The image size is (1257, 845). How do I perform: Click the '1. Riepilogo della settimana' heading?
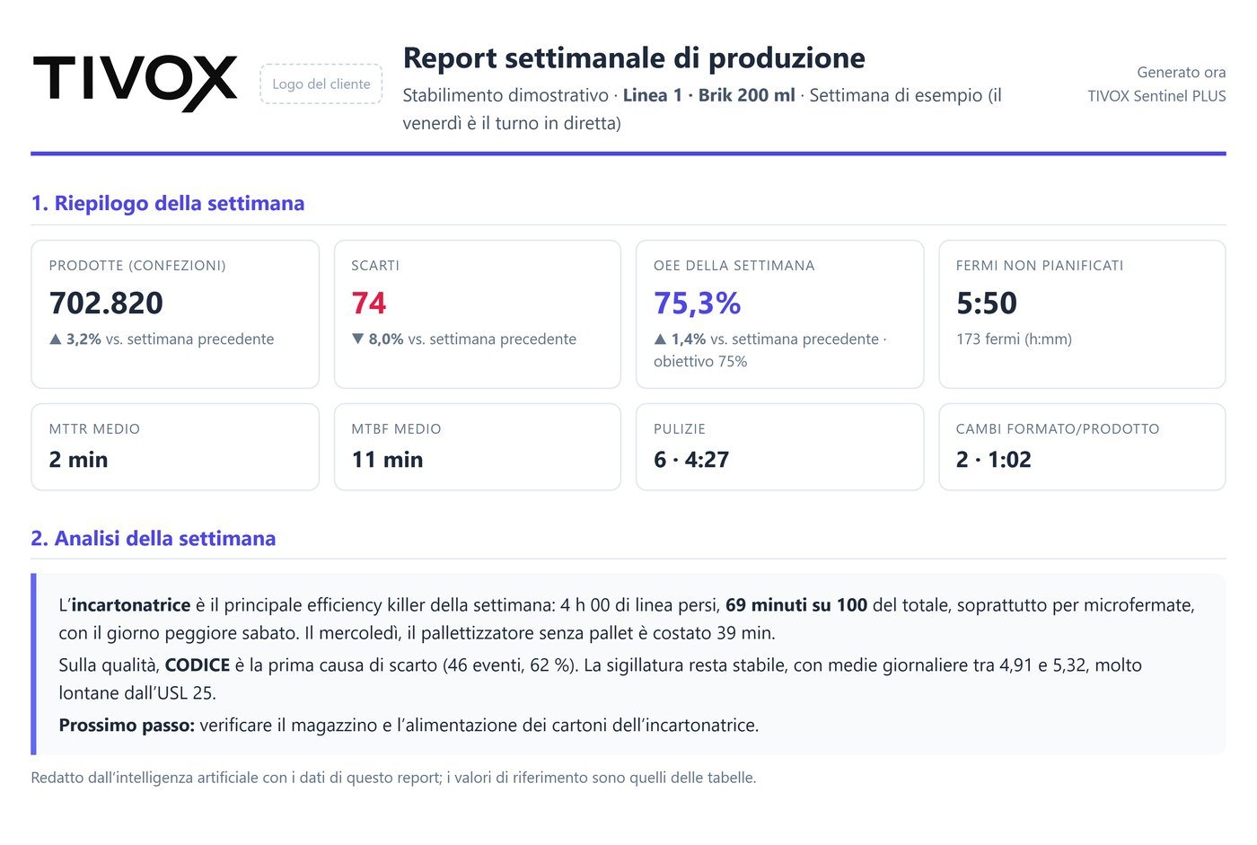(168, 203)
